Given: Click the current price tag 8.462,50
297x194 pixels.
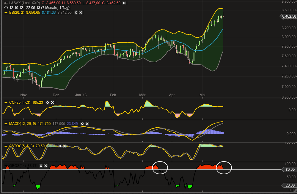Looking at the screenshot, I should [288, 16].
